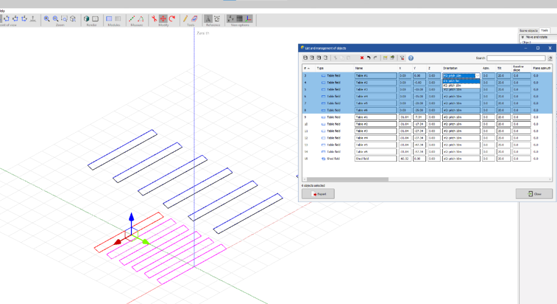The image size is (557, 304).
Task: Click the undo arrow in dialog toolbar
Action: pyautogui.click(x=368, y=57)
